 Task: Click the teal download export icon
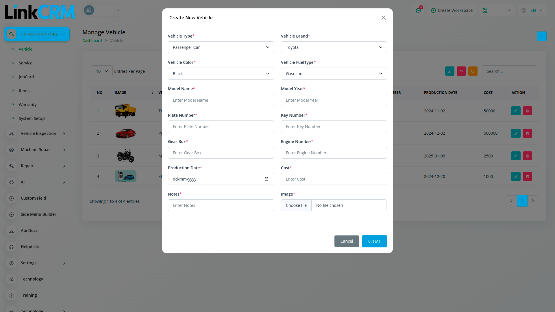click(x=449, y=71)
